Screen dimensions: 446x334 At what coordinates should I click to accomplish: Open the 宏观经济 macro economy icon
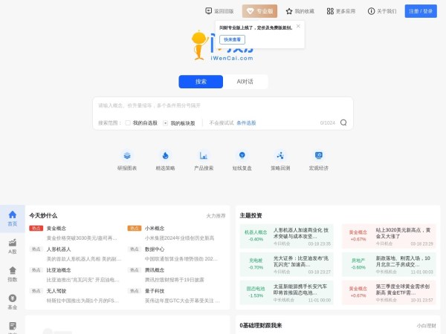pos(318,156)
